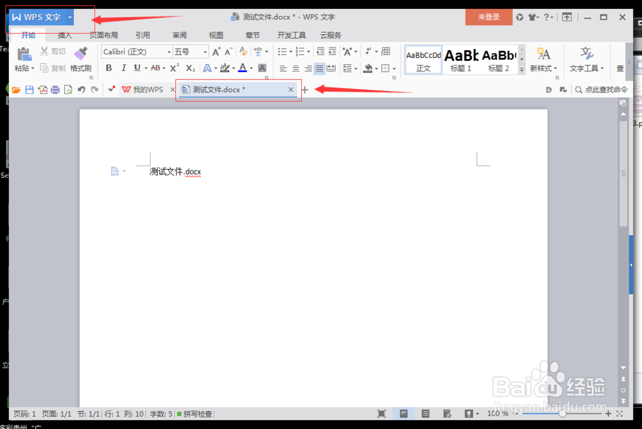Print document with the printer icon
Viewport: 642px width, 429px height.
point(55,90)
